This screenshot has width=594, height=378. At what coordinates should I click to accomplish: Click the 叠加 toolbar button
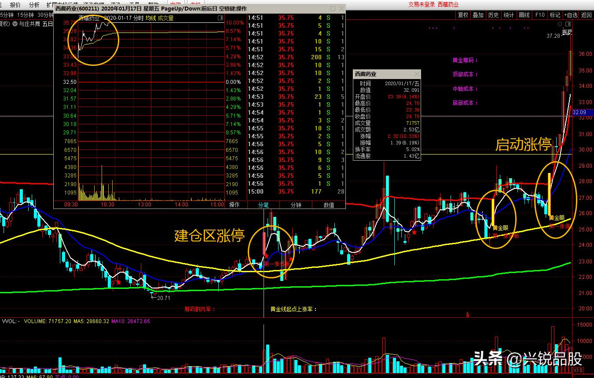tap(478, 15)
